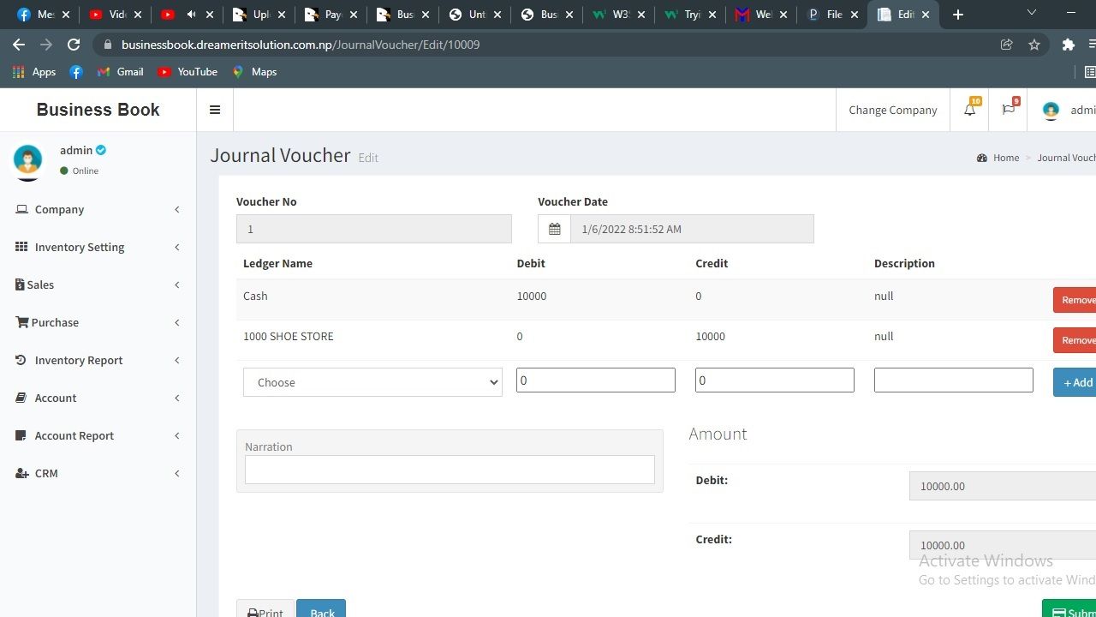The height and width of the screenshot is (617, 1096).
Task: Click the Change Company link
Action: [892, 110]
